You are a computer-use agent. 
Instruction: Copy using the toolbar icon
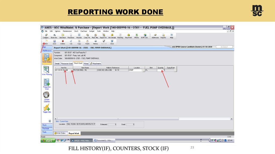pos(79,42)
